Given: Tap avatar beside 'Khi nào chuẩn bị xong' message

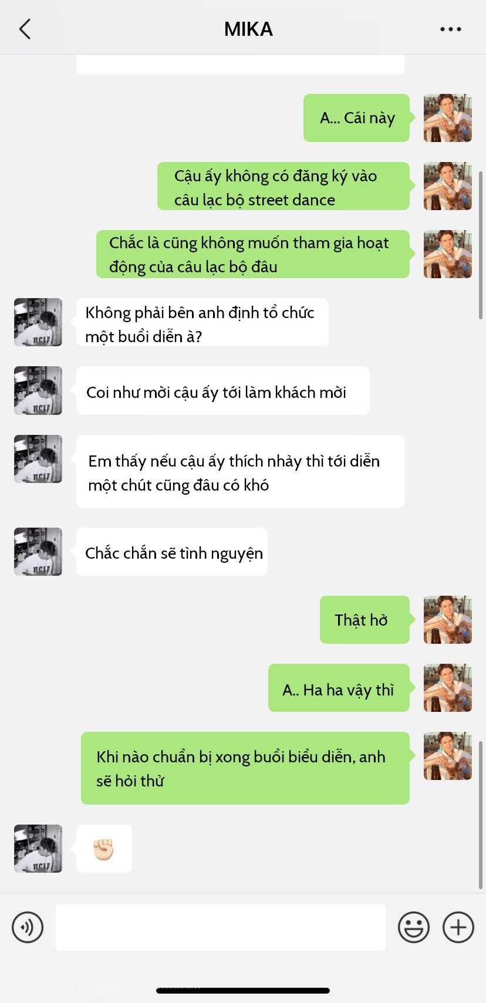Looking at the screenshot, I should (448, 756).
